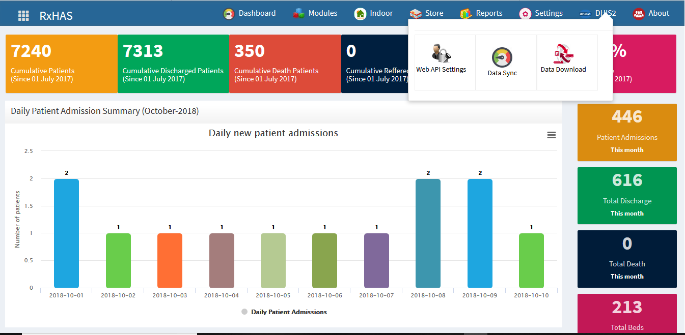Open the Store menu
This screenshot has width=685, height=335.
434,14
